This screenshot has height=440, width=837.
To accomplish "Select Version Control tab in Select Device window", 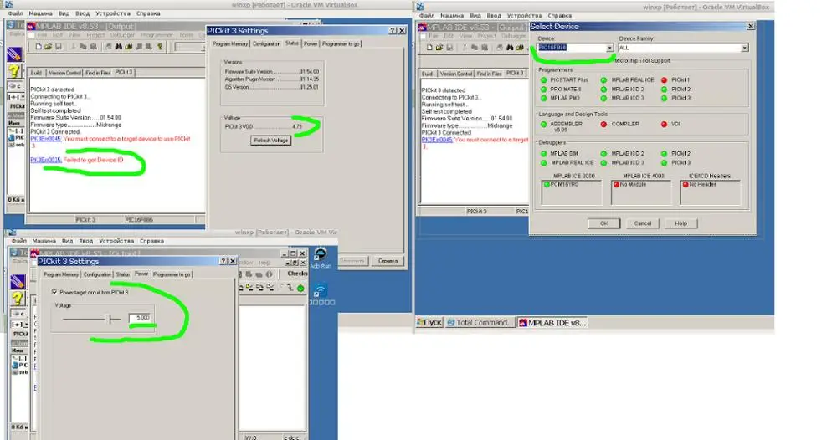I will point(456,74).
